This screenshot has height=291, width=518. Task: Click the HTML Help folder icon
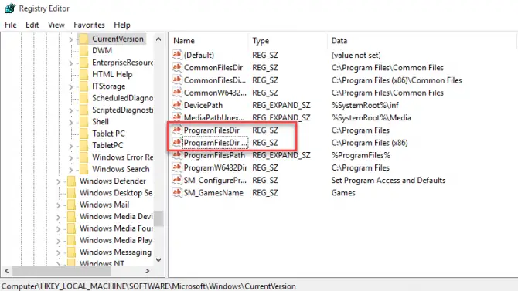tap(84, 74)
